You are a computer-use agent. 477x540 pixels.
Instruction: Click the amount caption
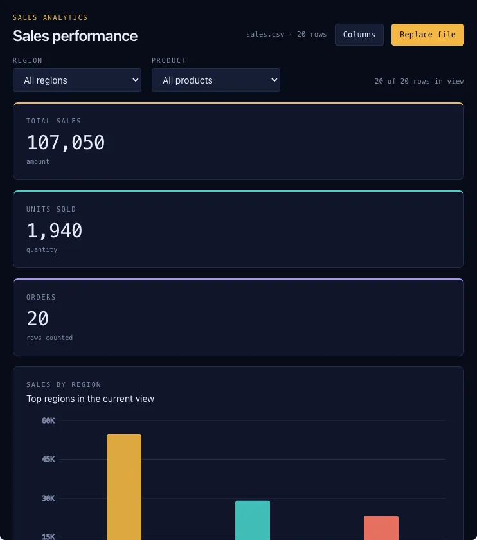point(38,161)
